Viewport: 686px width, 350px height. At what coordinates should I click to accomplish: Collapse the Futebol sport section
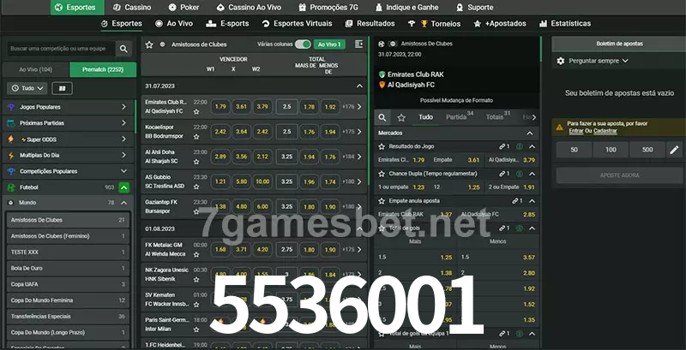[x=124, y=187]
